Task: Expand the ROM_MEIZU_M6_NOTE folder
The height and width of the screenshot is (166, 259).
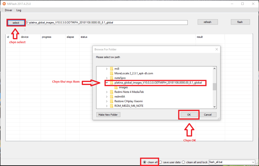Action: pos(107,106)
